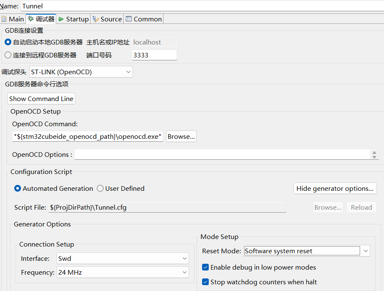This screenshot has width=384, height=291.
Task: Click the Main tab document icon
Action: point(4,19)
